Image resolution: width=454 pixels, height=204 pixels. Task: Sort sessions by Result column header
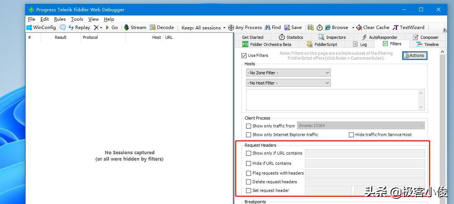60,37
